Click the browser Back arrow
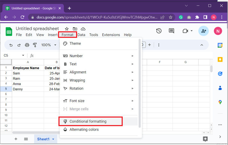The width and height of the screenshot is (228, 145). [x=6, y=17]
